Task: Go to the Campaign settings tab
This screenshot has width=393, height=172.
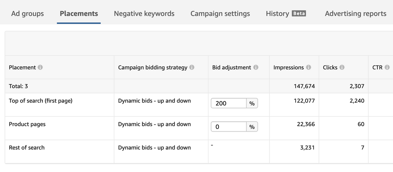Action: click(x=220, y=13)
